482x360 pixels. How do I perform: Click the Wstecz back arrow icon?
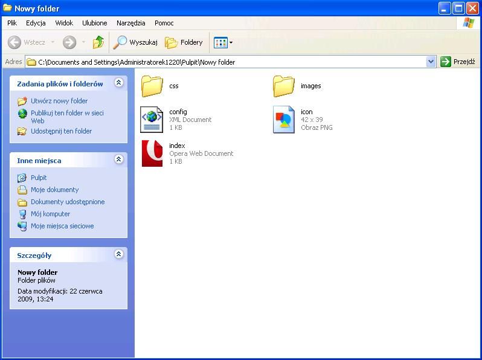(x=14, y=42)
